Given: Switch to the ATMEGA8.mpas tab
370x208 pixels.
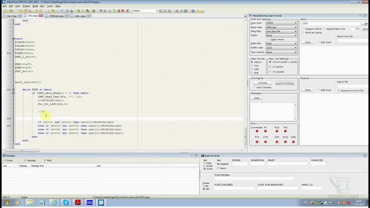Looking at the screenshot, I should point(56,16).
